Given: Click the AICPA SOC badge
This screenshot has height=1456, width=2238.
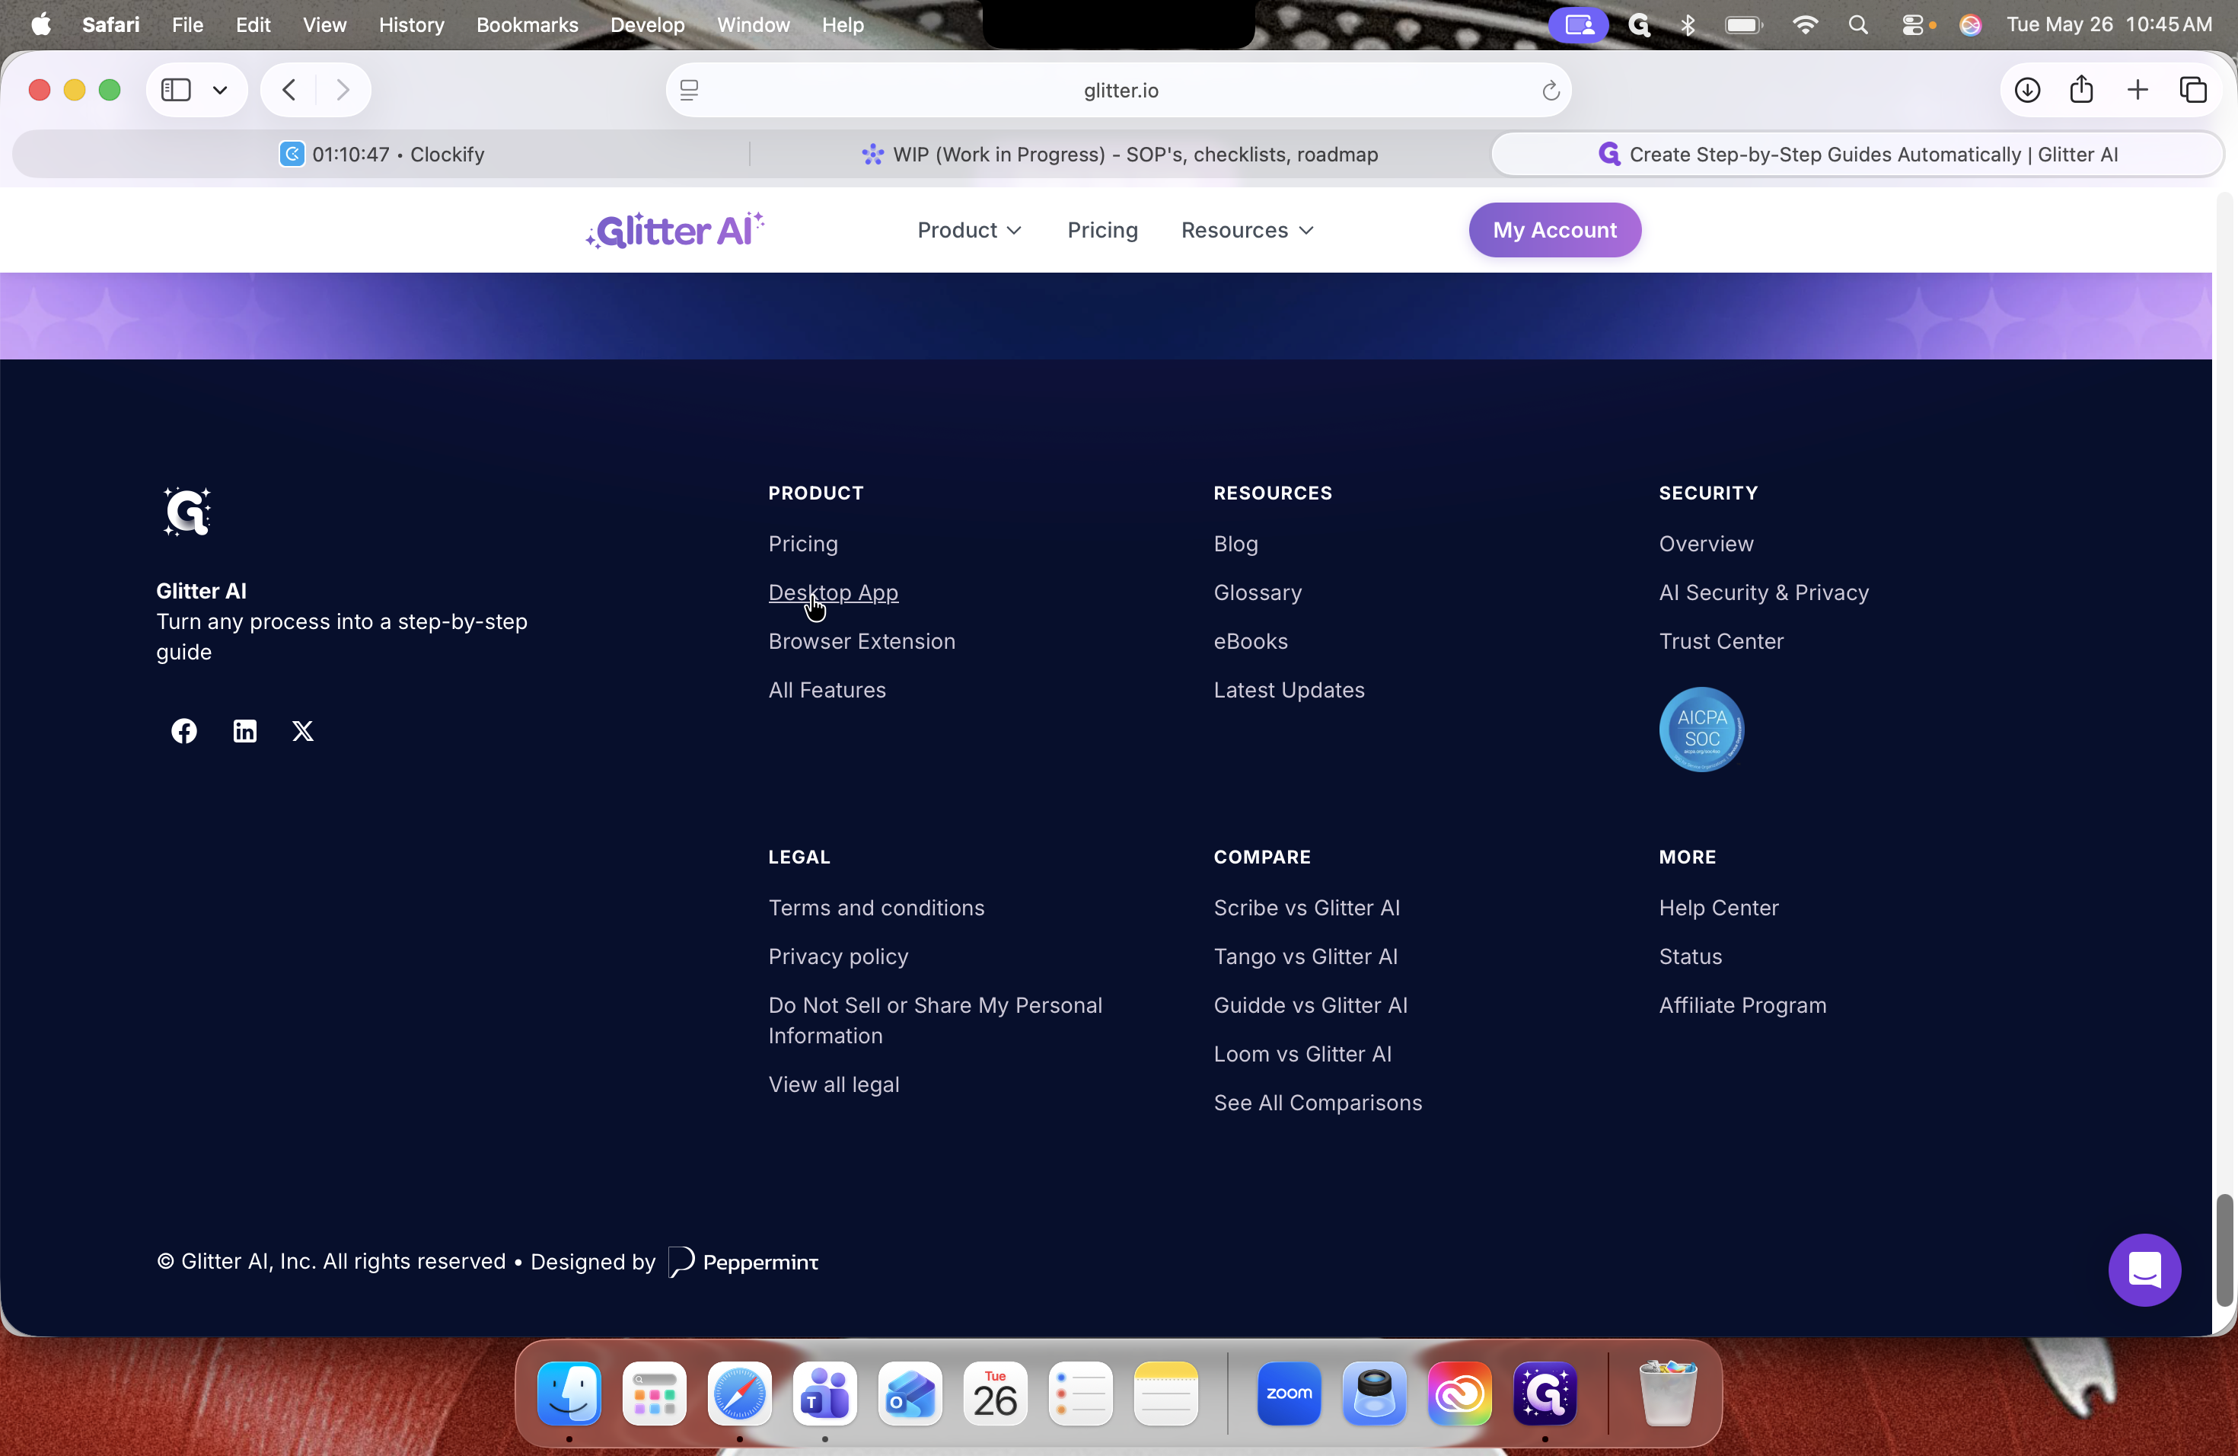Looking at the screenshot, I should (x=1701, y=729).
